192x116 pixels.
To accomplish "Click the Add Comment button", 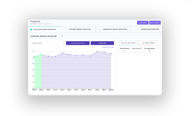I will click(155, 23).
